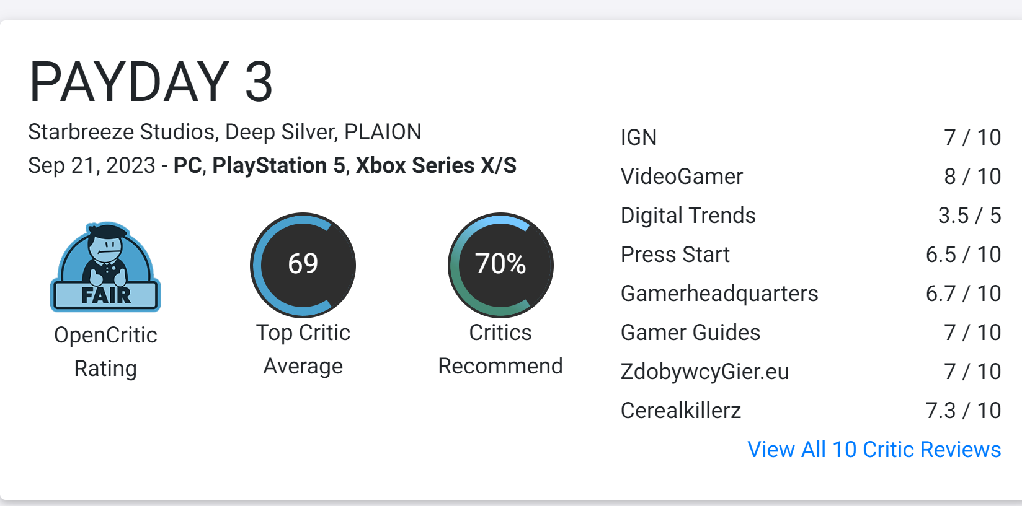1022x506 pixels.
Task: Select the VideoGamer review row
Action: (811, 177)
